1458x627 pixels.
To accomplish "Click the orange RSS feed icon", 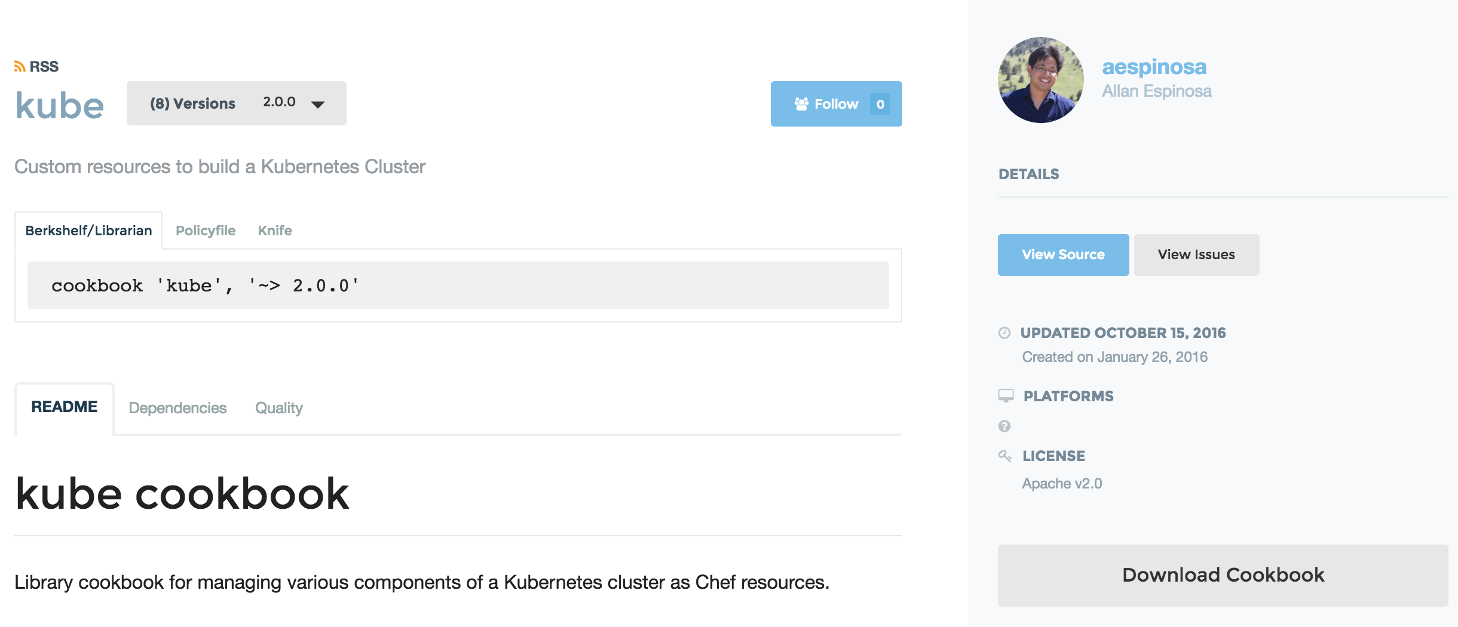I will pos(20,66).
